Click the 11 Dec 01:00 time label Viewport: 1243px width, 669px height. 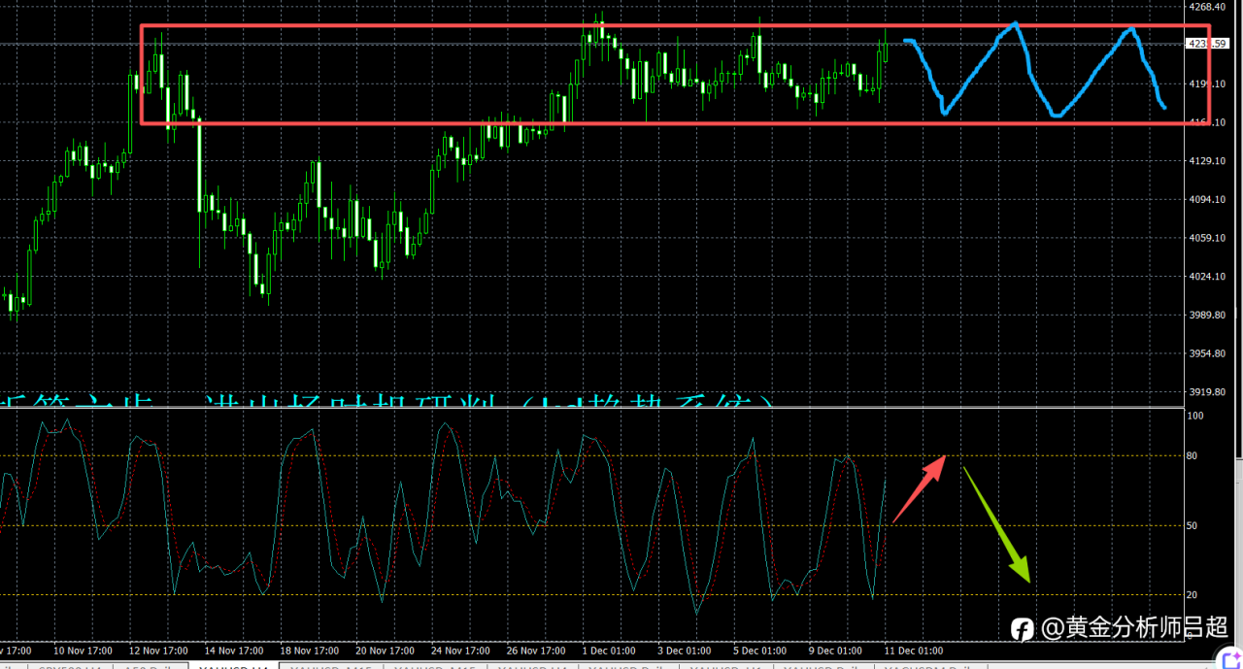click(914, 651)
